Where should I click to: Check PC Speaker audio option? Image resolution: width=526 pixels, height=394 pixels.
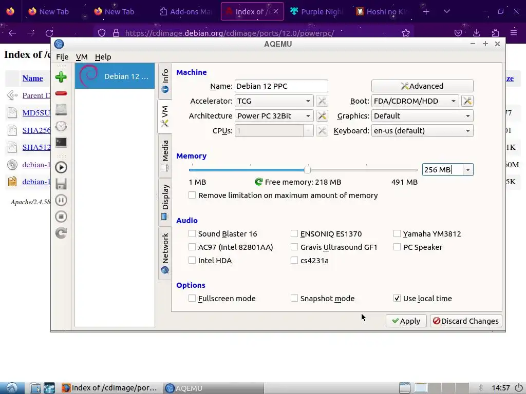point(397,247)
